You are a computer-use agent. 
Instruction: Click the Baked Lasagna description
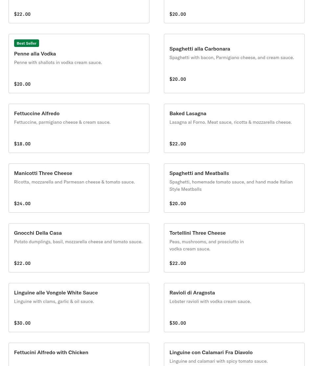[230, 122]
